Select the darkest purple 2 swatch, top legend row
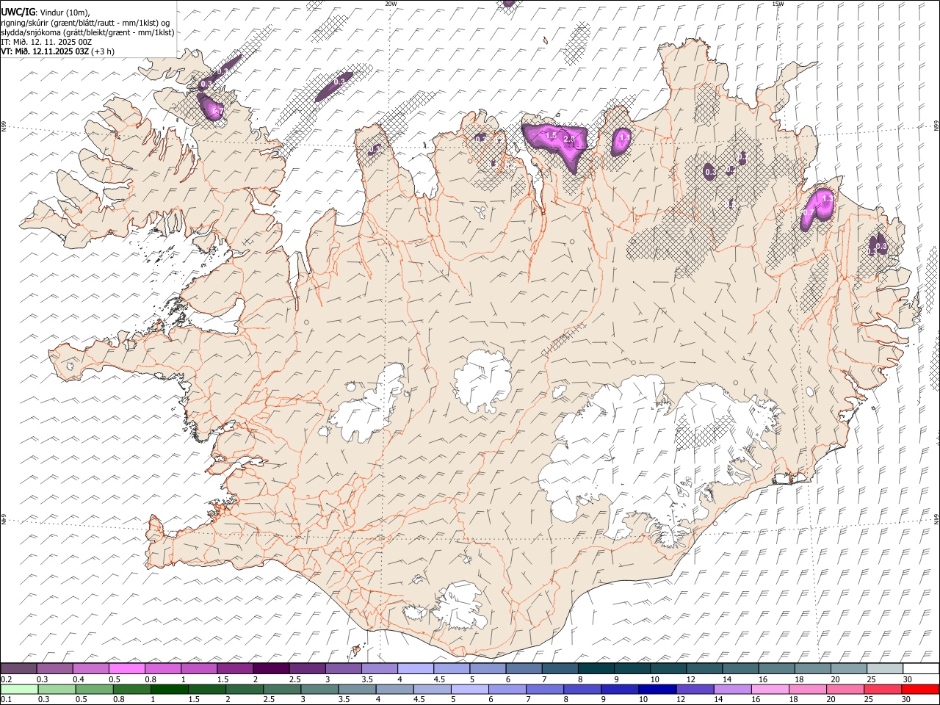The width and height of the screenshot is (940, 705). point(270,668)
